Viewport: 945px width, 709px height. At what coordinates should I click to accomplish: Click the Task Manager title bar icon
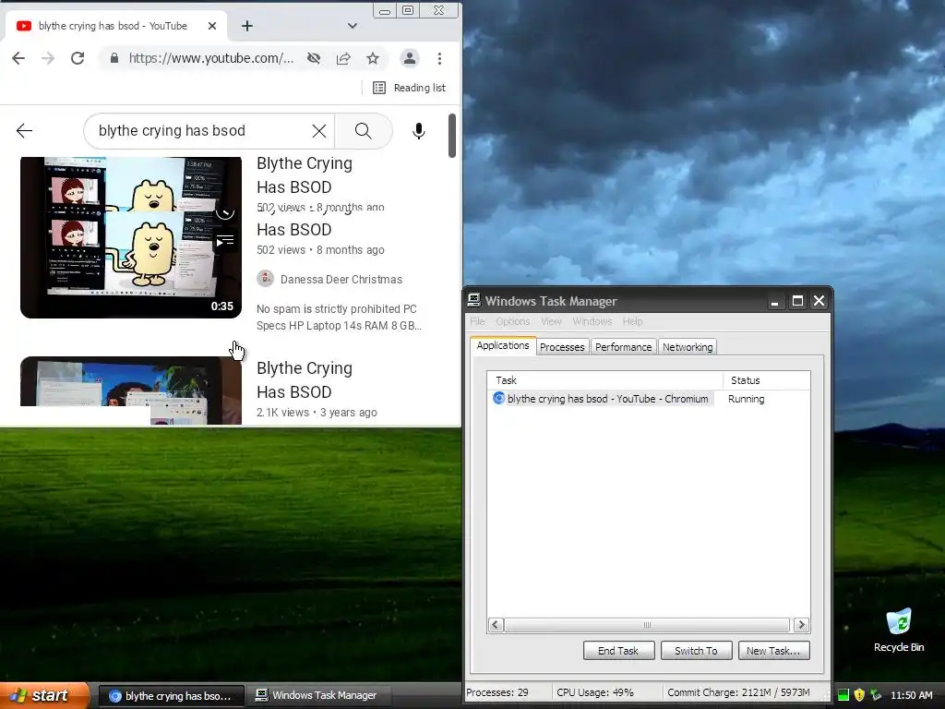[474, 300]
